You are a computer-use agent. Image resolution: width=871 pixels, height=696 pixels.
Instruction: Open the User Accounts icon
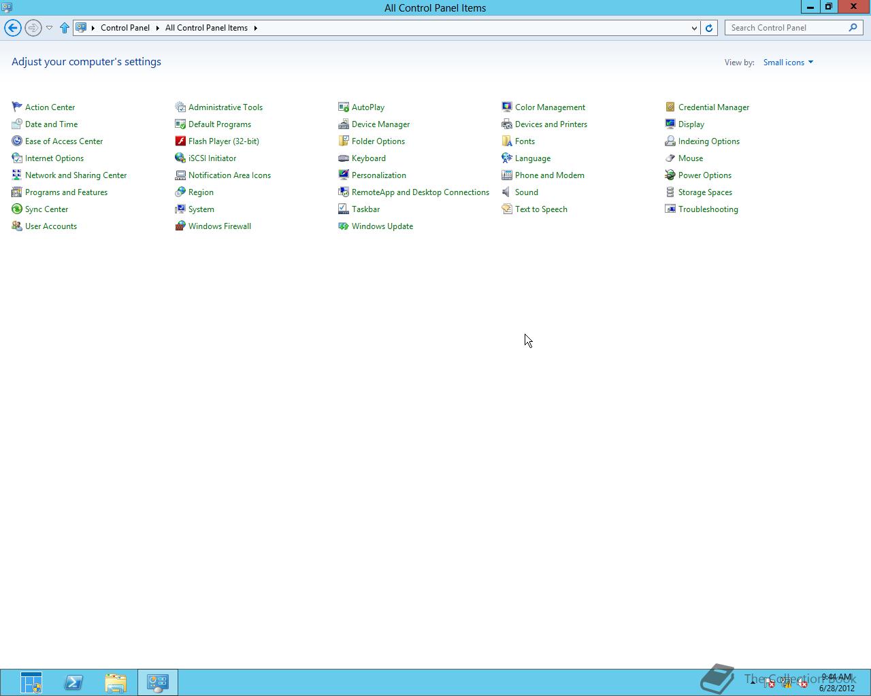tap(17, 226)
